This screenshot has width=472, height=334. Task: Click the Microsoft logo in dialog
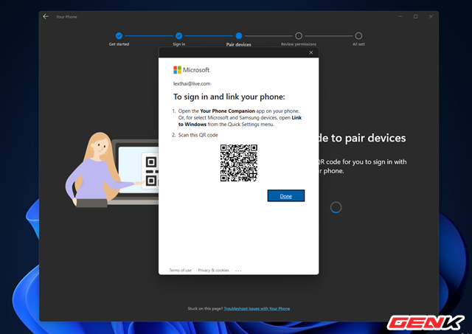point(192,70)
